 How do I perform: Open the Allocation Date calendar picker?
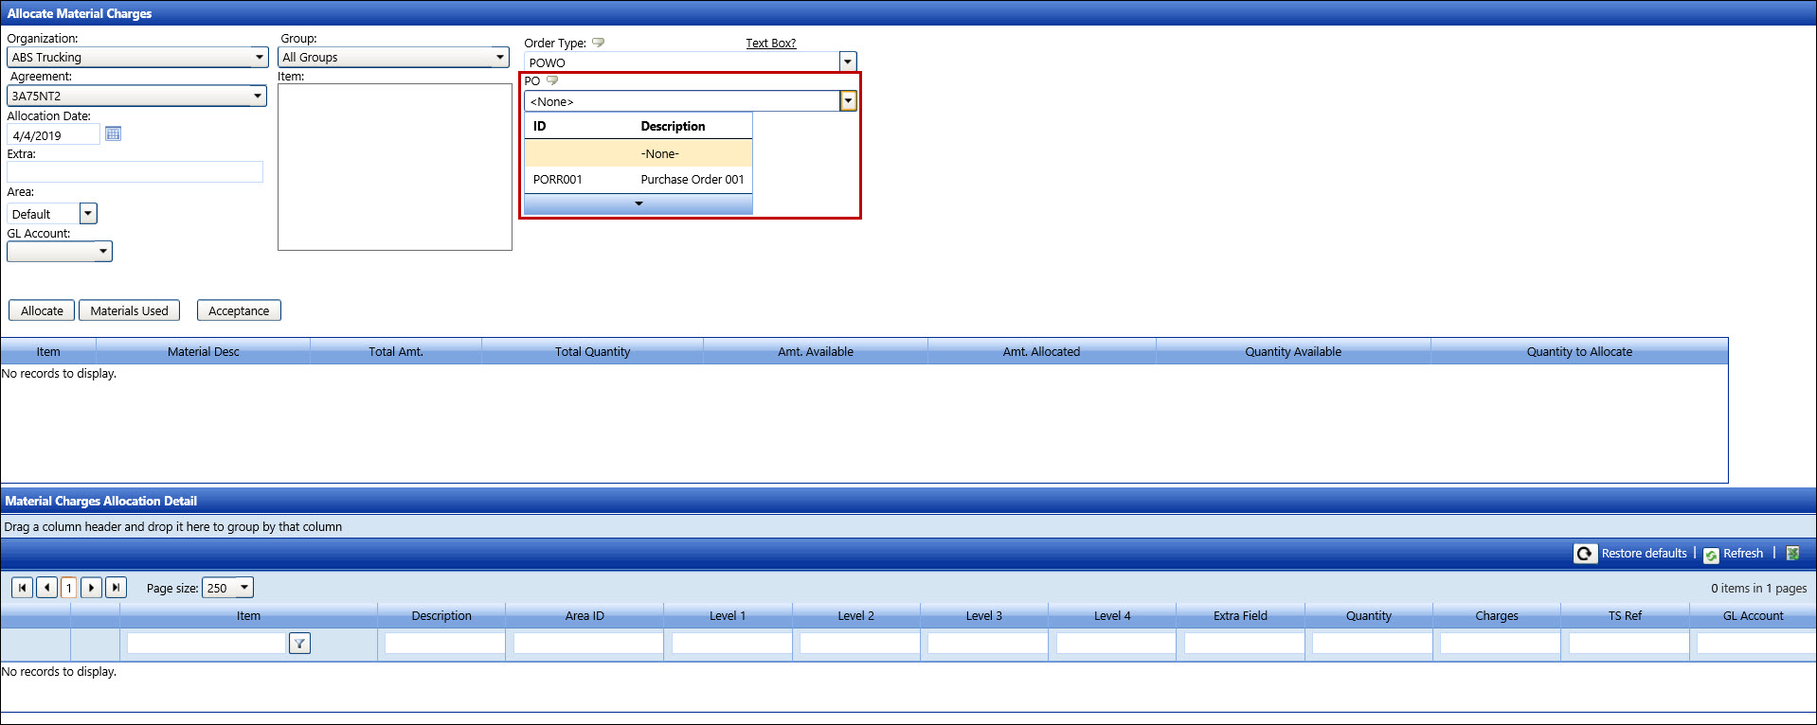pos(113,134)
